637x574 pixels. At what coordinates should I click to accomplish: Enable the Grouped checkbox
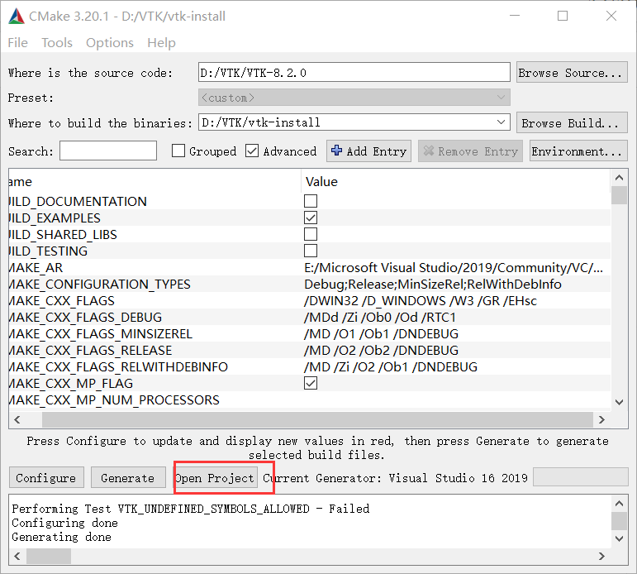coord(178,151)
